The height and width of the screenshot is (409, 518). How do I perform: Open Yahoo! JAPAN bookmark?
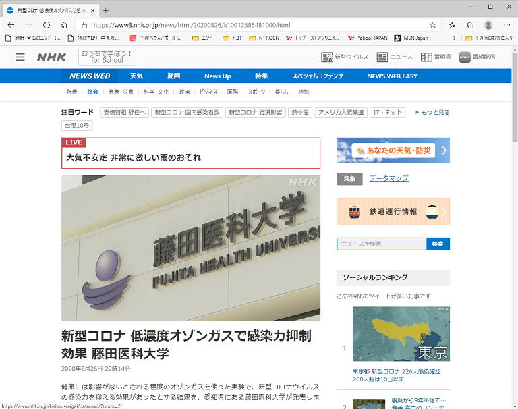[368, 38]
